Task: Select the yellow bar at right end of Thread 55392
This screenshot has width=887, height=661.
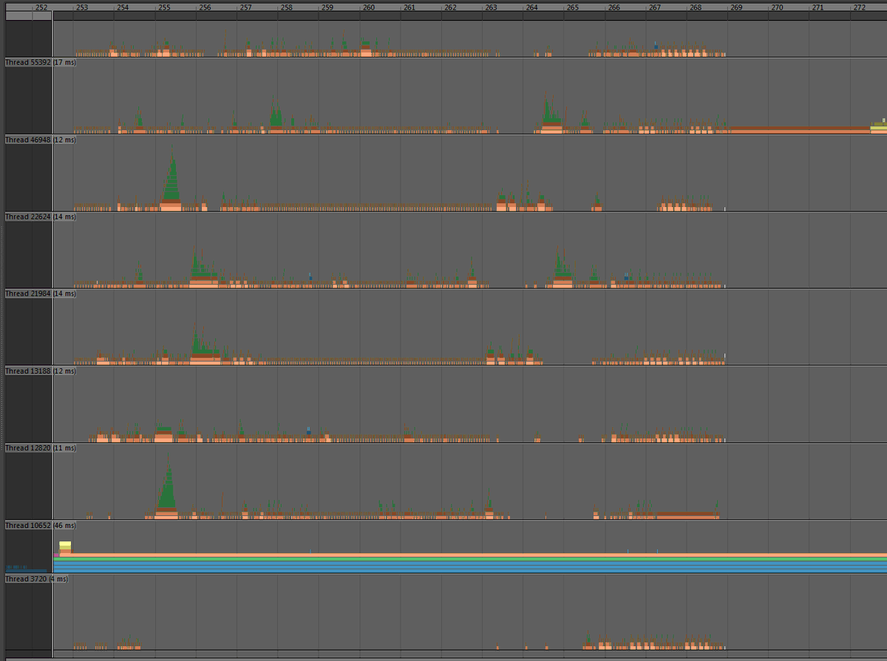Action: click(x=878, y=128)
